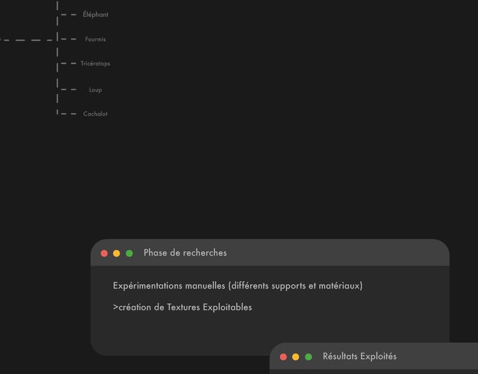Click the dashed branch line left of Fourmis

25,40
